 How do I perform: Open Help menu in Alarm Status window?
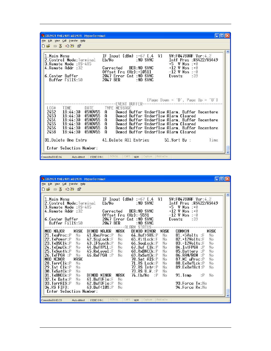pyautogui.click(x=83, y=184)
